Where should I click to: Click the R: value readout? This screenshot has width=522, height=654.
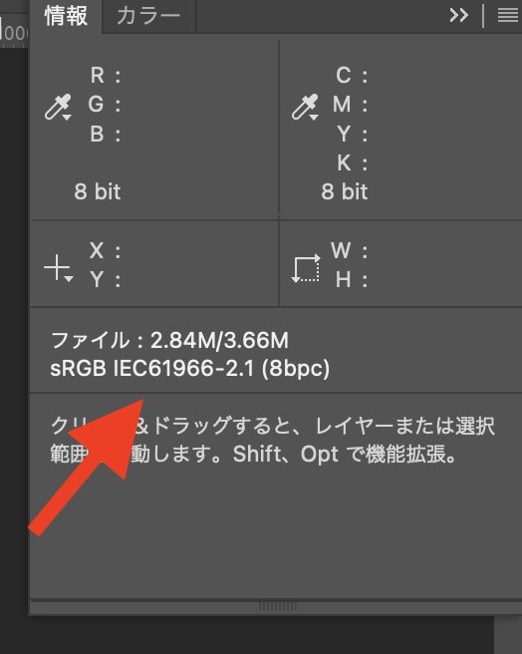click(x=106, y=76)
